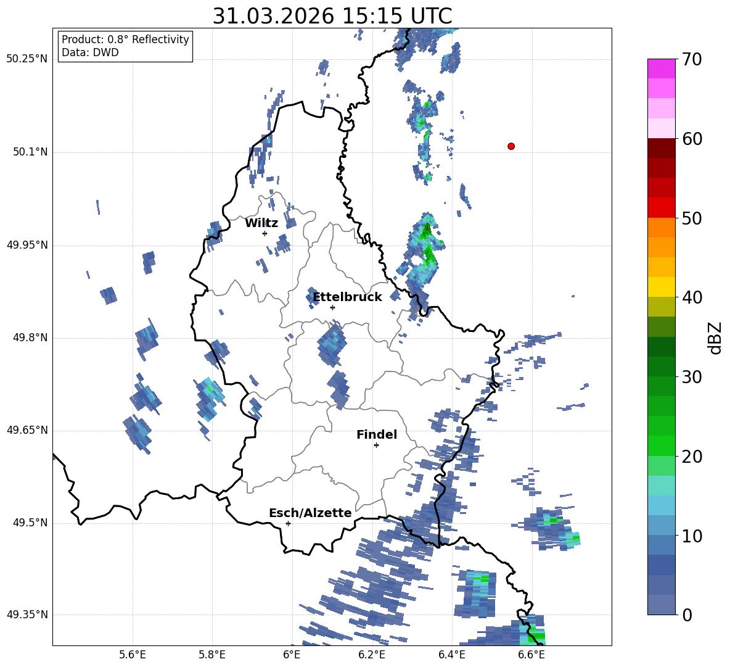Select the Findel station label

[x=377, y=434]
